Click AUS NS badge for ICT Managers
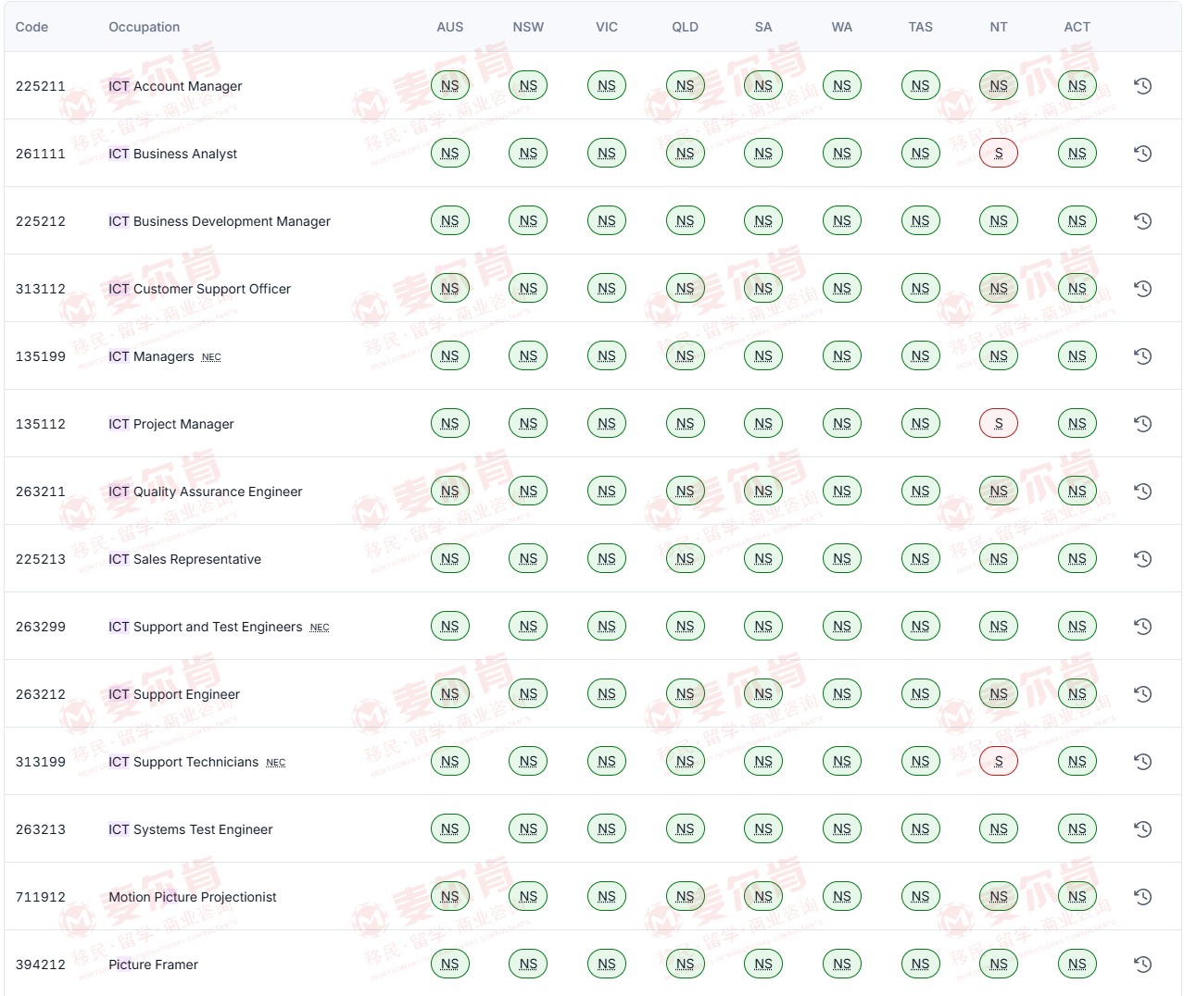Screen dimensions: 1184x996 coord(449,356)
